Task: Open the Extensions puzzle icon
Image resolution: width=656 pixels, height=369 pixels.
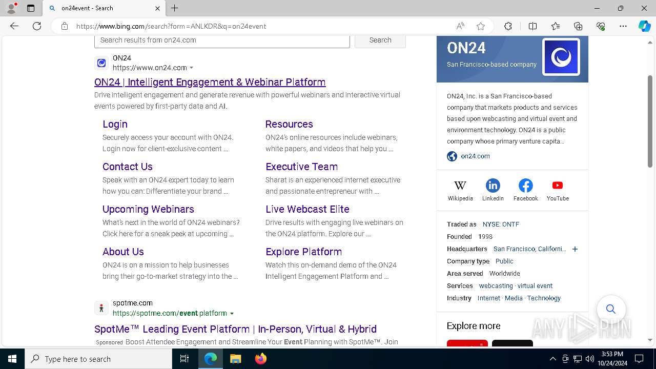Action: 508,26
